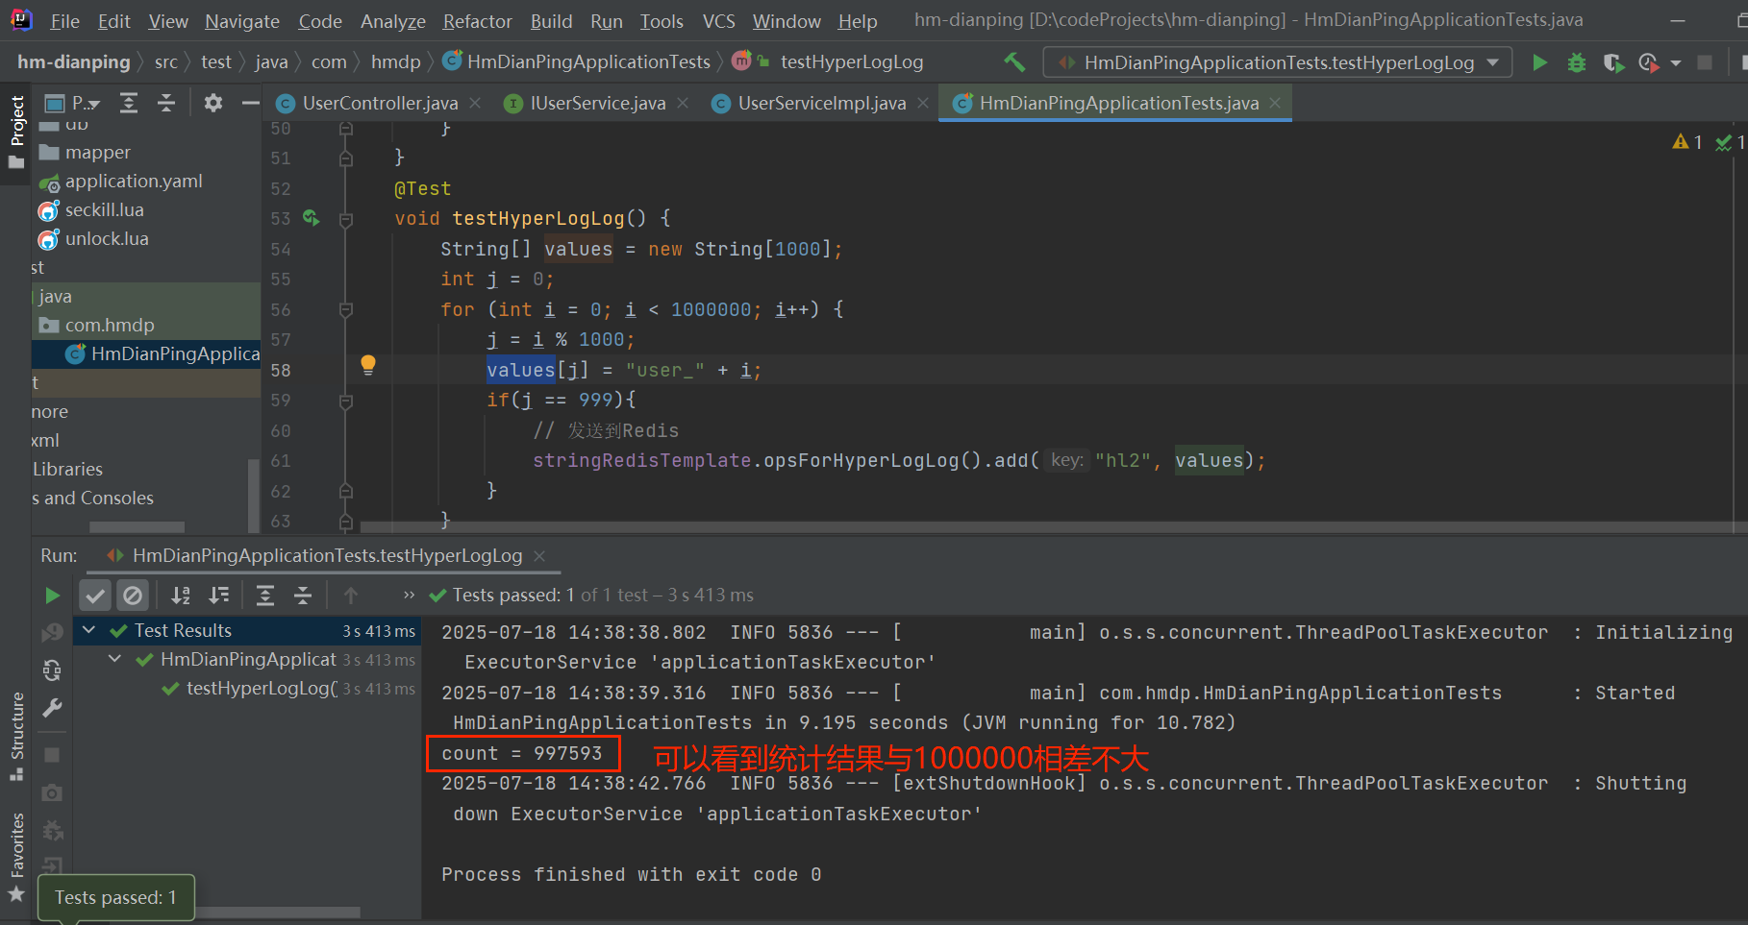Screen dimensions: 1748x925
Task: Hide the Project tool window
Action: pos(250,103)
